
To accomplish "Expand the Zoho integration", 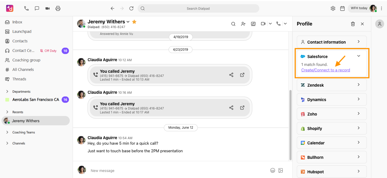I will pyautogui.click(x=332, y=114).
